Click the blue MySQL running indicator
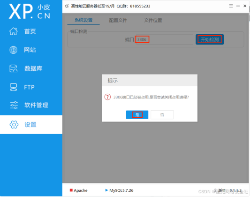The width and height of the screenshot is (250, 197). pyautogui.click(x=106, y=190)
